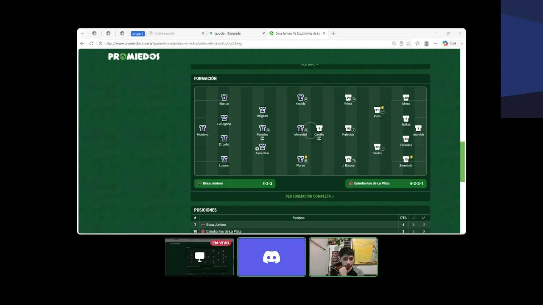This screenshot has height=305, width=543.
Task: Select Blanco's number 3 jersey
Action: [x=224, y=98]
